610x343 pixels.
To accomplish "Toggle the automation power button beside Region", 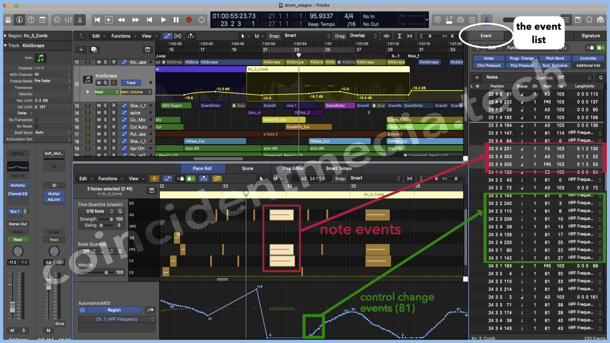I will 82,310.
